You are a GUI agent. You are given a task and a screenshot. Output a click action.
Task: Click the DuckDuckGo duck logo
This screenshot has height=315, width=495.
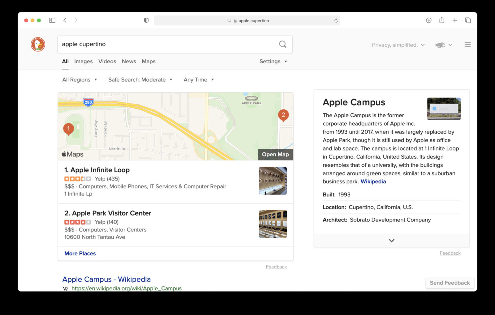[x=38, y=44]
